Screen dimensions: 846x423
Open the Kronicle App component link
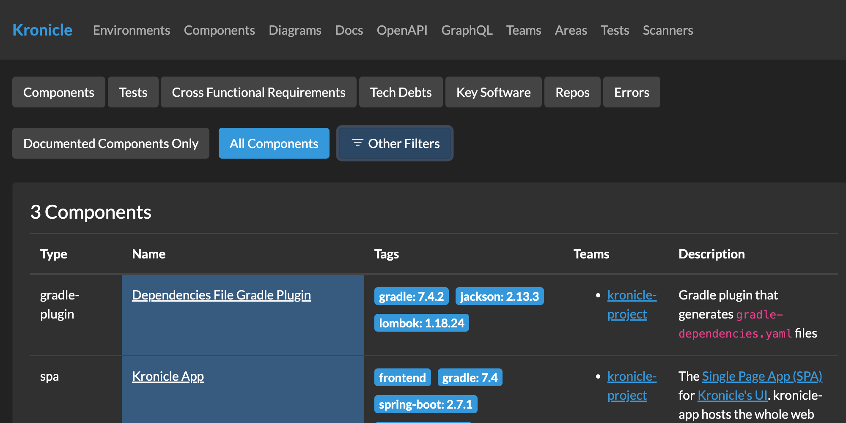(x=168, y=376)
